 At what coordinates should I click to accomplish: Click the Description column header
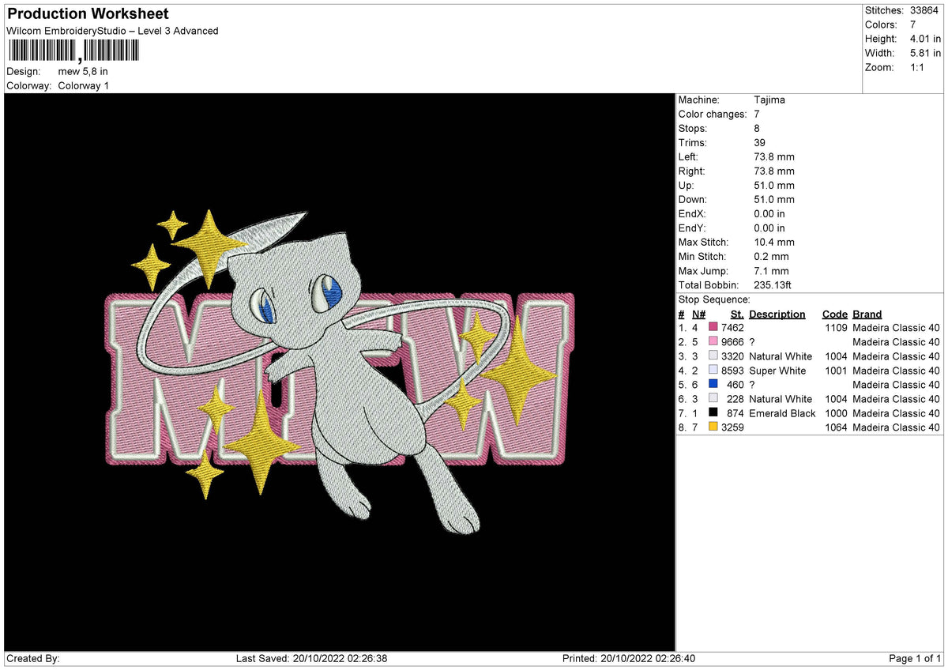pyautogui.click(x=777, y=314)
